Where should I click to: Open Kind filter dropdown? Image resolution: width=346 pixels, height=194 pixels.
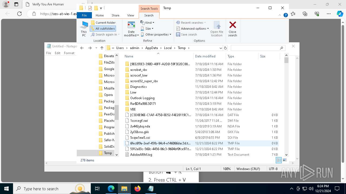[x=148, y=23]
